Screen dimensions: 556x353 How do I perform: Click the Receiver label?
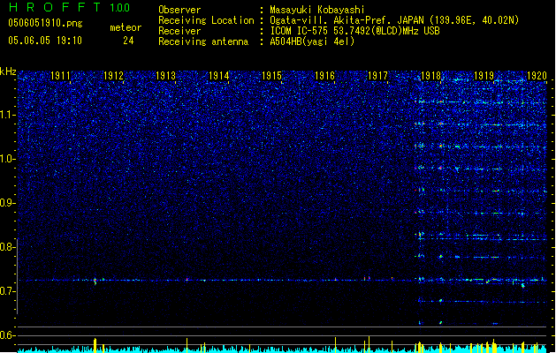click(x=179, y=31)
